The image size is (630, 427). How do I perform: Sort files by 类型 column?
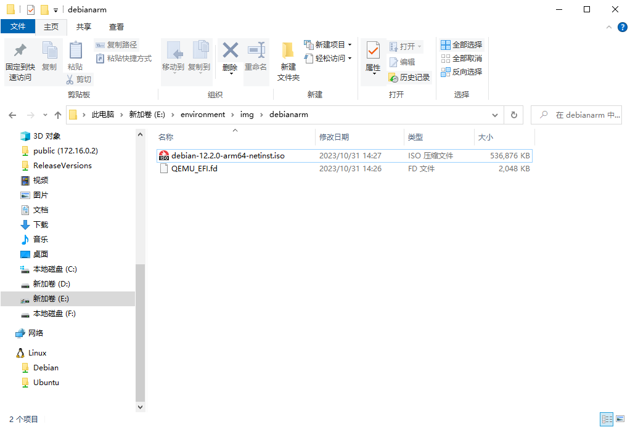point(439,137)
